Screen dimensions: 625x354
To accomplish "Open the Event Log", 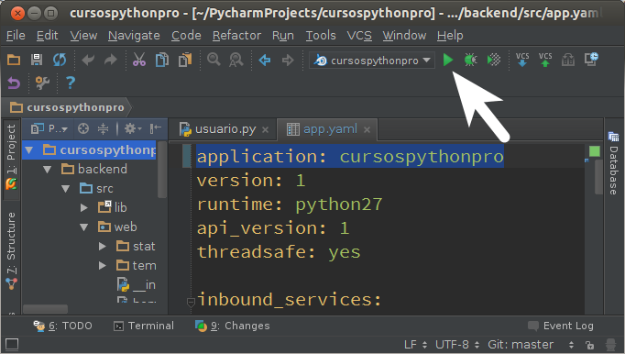I will 561,326.
